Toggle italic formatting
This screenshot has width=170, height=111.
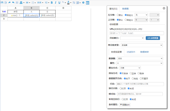tap(56, 2)
